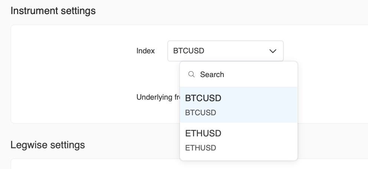
Task: Click the Legwise settings heading
Action: (x=48, y=144)
